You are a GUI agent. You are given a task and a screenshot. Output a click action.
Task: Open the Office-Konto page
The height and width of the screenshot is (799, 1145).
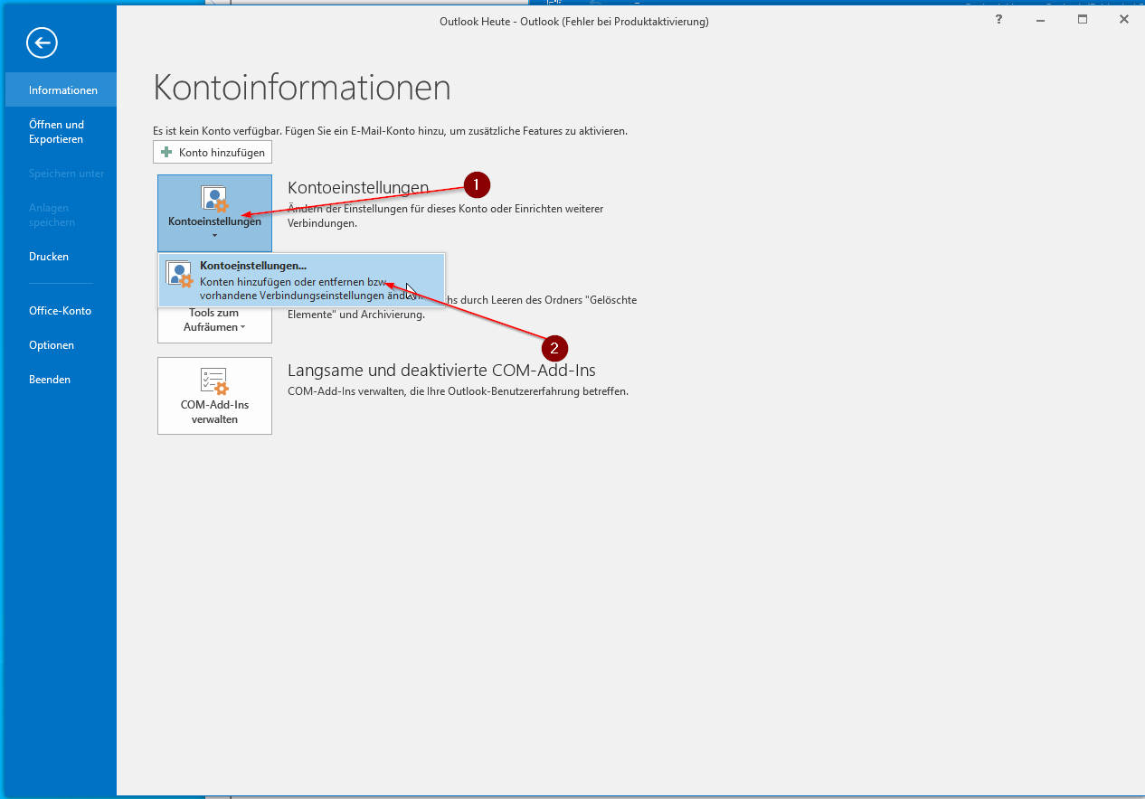[x=60, y=311]
